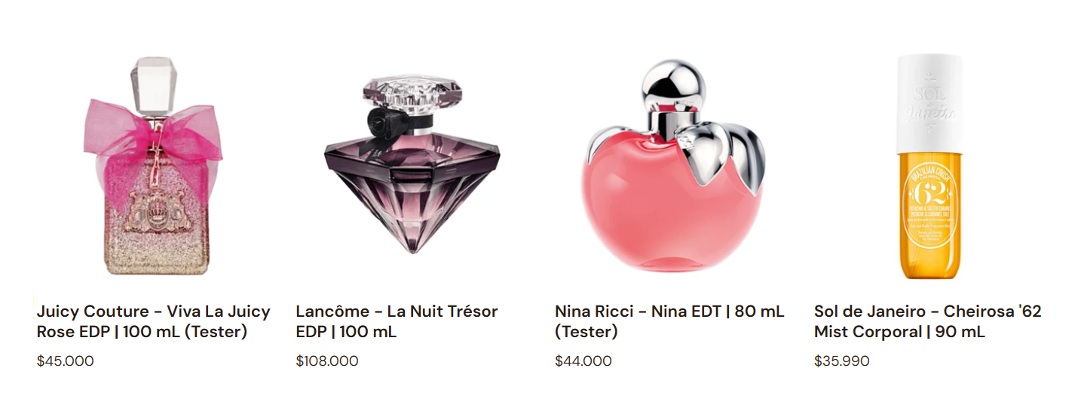Click the $44.000 price under Nina Ricci
This screenshot has height=393, width=1081.
coord(583,361)
